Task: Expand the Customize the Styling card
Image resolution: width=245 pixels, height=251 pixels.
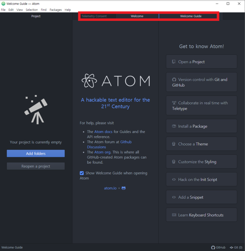Action: (202, 161)
